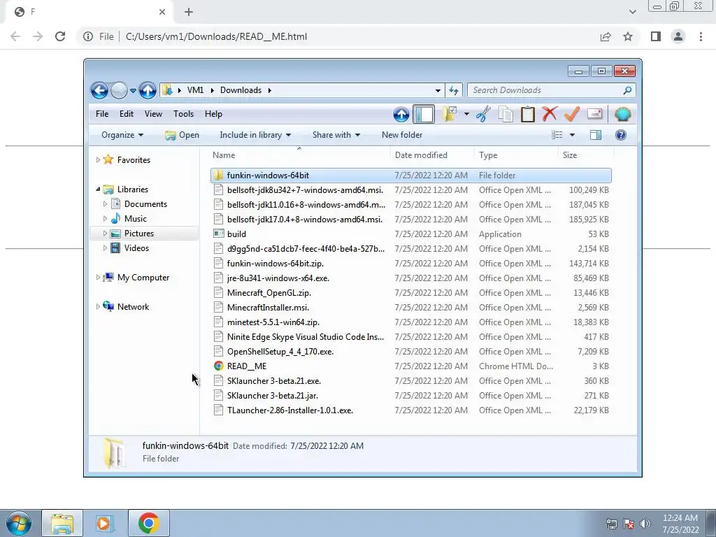Open the Share with dropdown
This screenshot has width=716, height=537.
coord(336,135)
